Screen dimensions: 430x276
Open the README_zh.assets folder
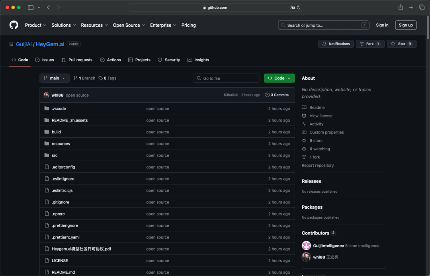point(70,120)
